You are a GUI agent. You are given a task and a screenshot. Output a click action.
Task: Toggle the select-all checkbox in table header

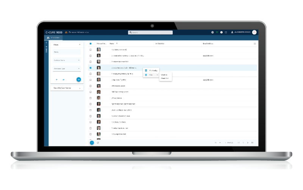[x=91, y=44]
